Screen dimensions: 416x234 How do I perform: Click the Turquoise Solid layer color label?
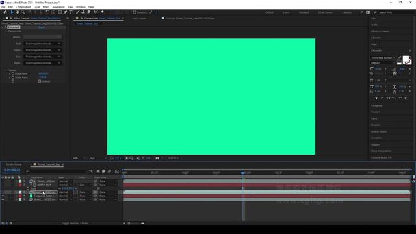pos(20,196)
